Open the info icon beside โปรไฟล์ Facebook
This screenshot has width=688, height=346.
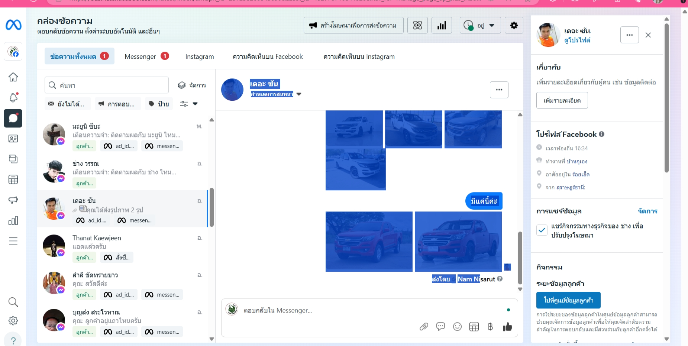[x=601, y=134]
